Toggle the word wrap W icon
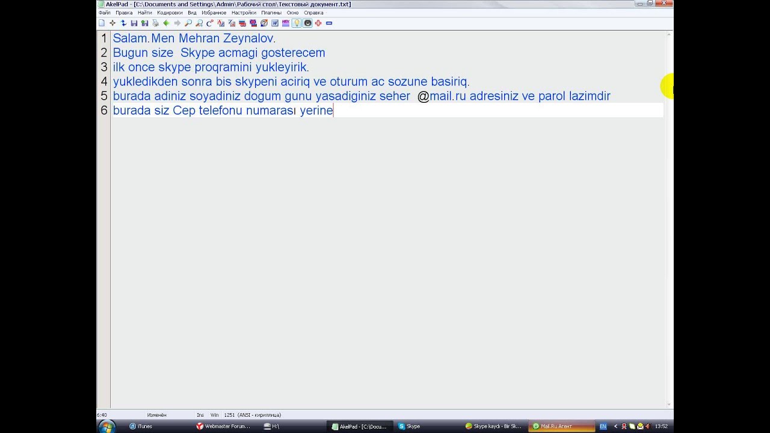This screenshot has width=770, height=433. tap(275, 23)
